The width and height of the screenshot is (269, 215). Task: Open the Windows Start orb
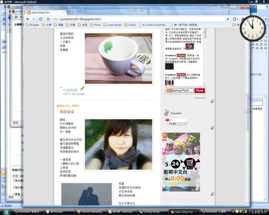[x=6, y=211]
